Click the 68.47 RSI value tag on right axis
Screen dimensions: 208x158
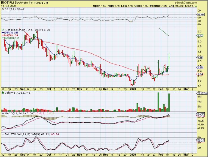(x=201, y=15)
